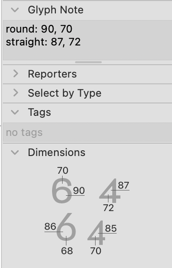Collapse the Dimensions section chevron
Screen dimensions: 172x268
[15, 152]
